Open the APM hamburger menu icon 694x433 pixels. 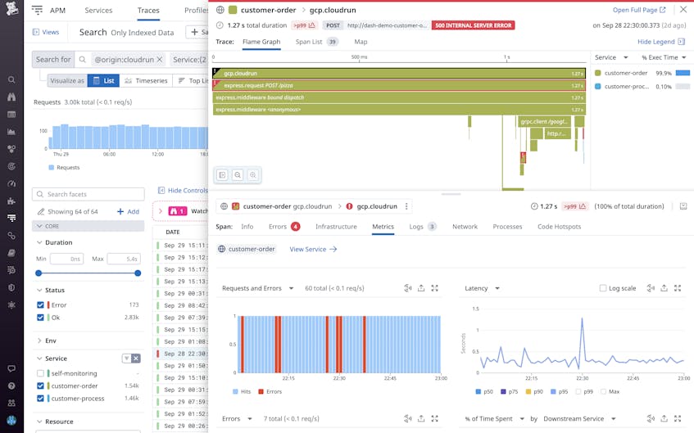(37, 10)
